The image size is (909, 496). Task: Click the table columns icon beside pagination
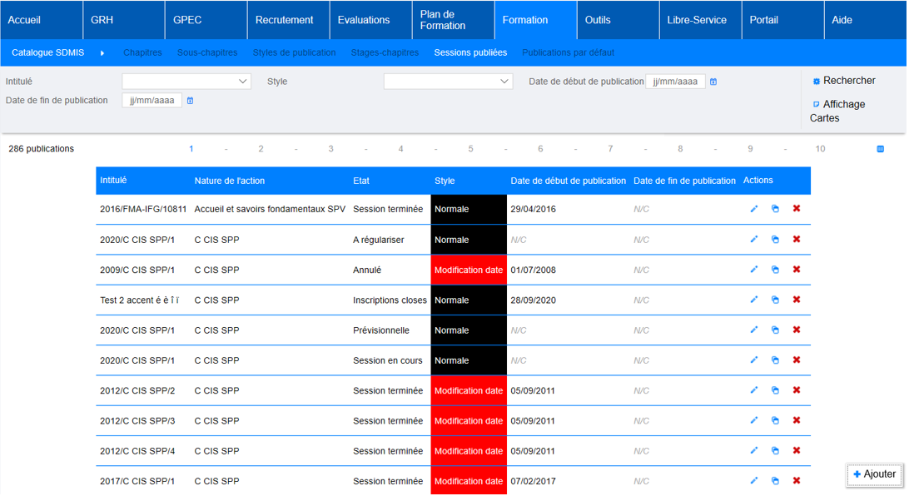(880, 149)
